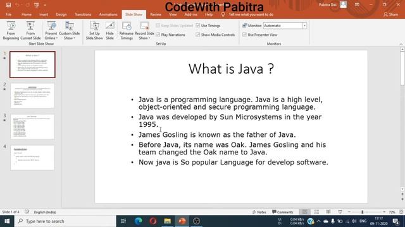Open the Help tab
The height and width of the screenshot is (227, 405).
pyautogui.click(x=209, y=15)
